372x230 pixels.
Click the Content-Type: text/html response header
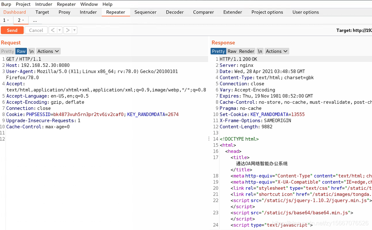click(x=267, y=78)
